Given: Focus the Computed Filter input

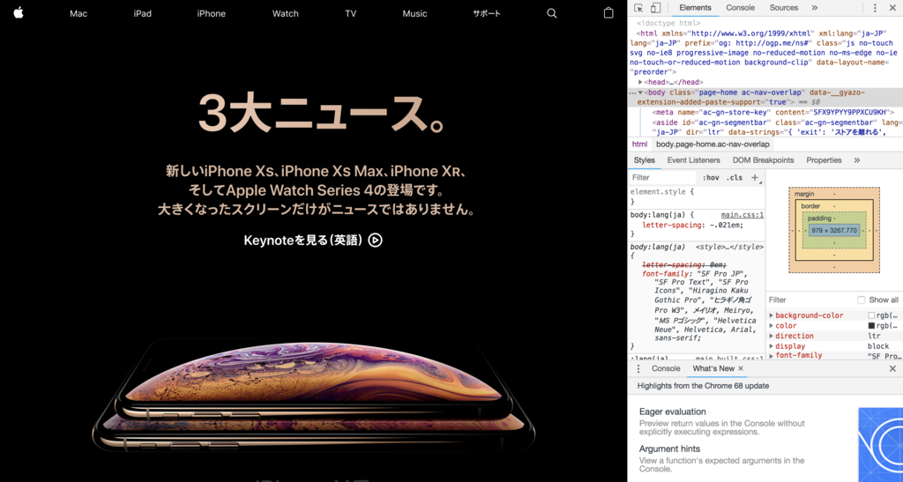Looking at the screenshot, I should (x=811, y=300).
